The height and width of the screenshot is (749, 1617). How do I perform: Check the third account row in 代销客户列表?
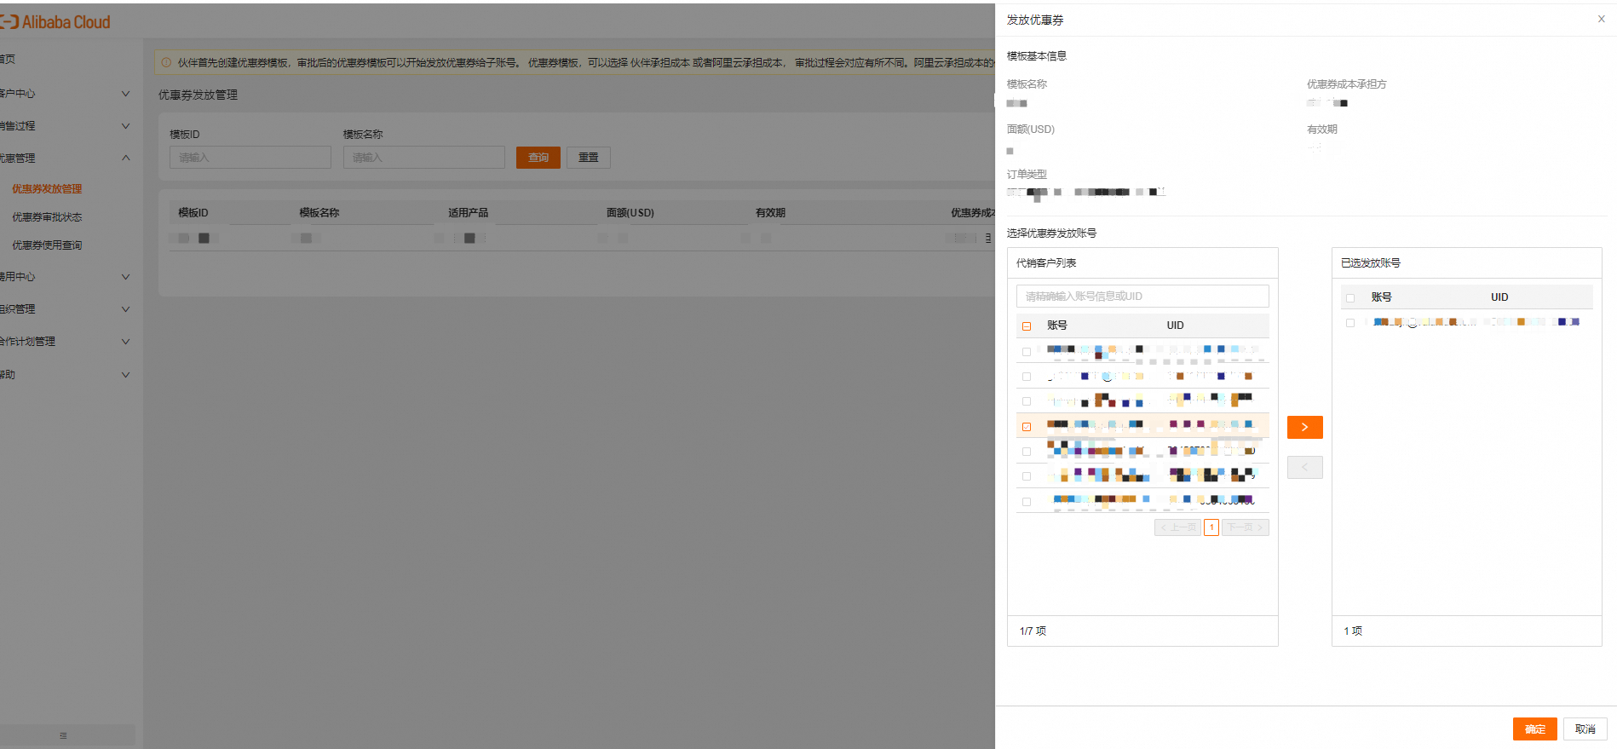pyautogui.click(x=1027, y=401)
